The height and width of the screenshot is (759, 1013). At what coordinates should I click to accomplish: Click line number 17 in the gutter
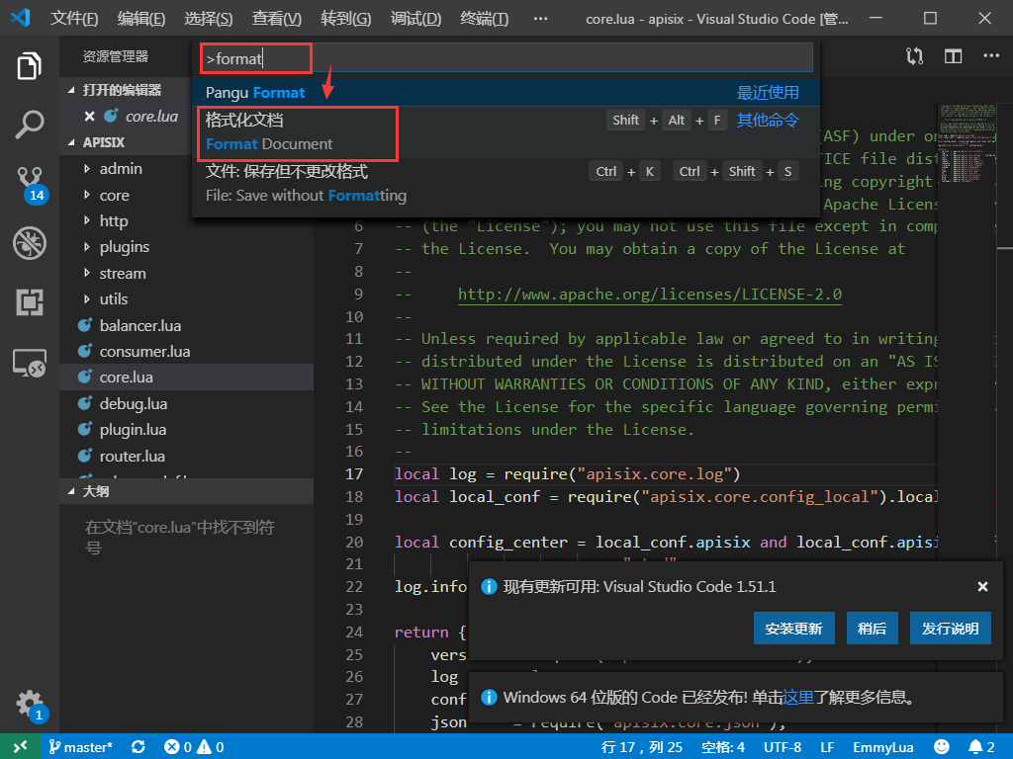[x=354, y=473]
